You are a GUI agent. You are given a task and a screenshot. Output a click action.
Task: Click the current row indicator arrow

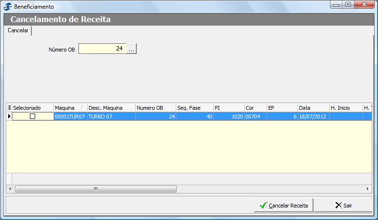[x=9, y=116]
